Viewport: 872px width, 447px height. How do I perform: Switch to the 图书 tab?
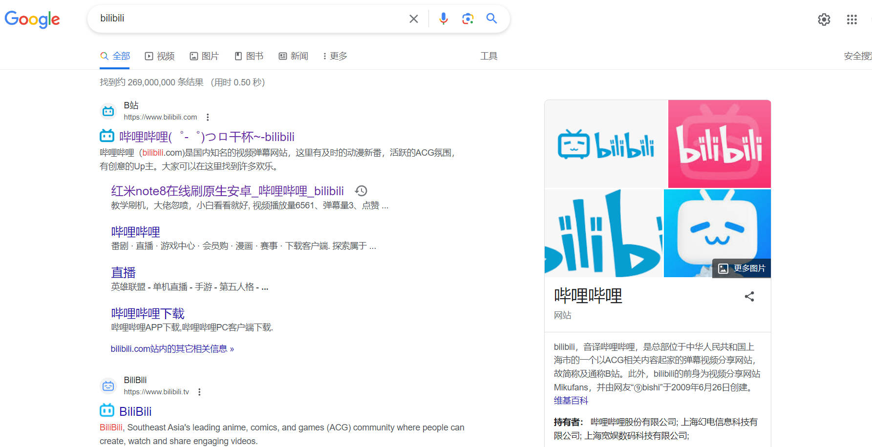pyautogui.click(x=249, y=56)
